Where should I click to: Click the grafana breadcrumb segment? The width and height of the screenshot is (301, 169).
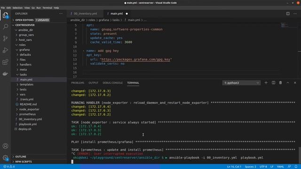coord(103,20)
